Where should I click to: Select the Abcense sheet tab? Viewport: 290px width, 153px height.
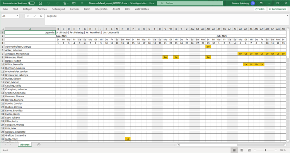[25, 145]
